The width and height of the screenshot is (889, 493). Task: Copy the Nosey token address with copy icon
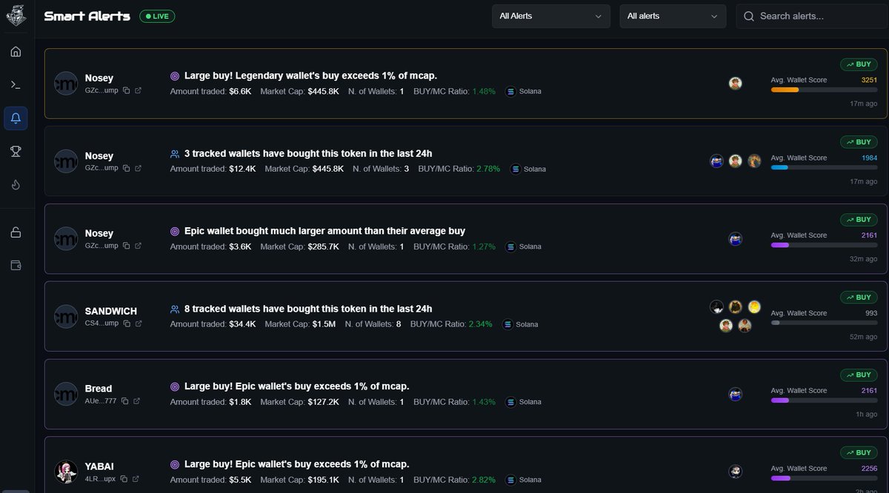[126, 90]
